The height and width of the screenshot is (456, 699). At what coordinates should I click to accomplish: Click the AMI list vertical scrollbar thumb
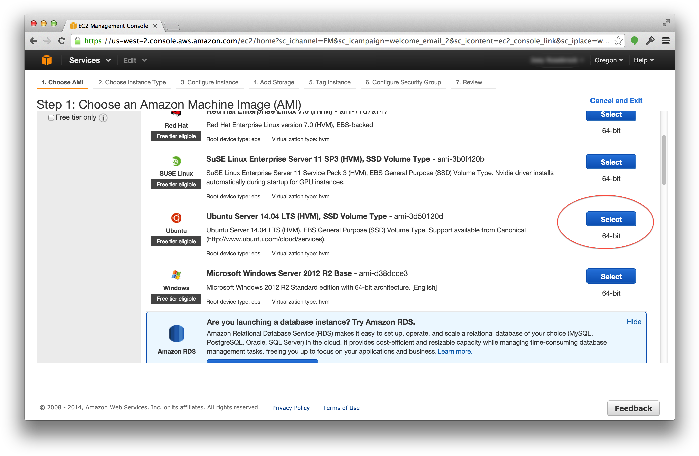[x=664, y=160]
